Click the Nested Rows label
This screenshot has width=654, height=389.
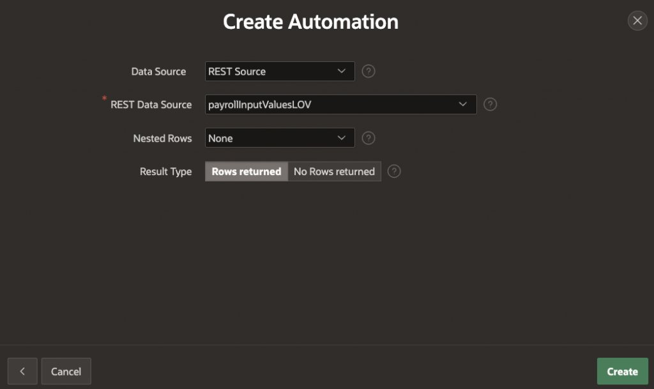point(162,138)
